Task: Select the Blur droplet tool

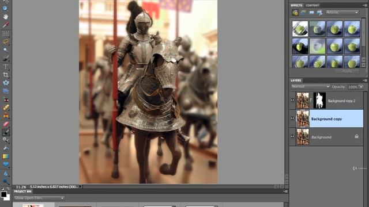Action: pyautogui.click(x=5, y=174)
